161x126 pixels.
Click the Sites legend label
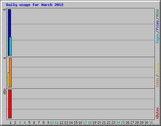pos(157,83)
